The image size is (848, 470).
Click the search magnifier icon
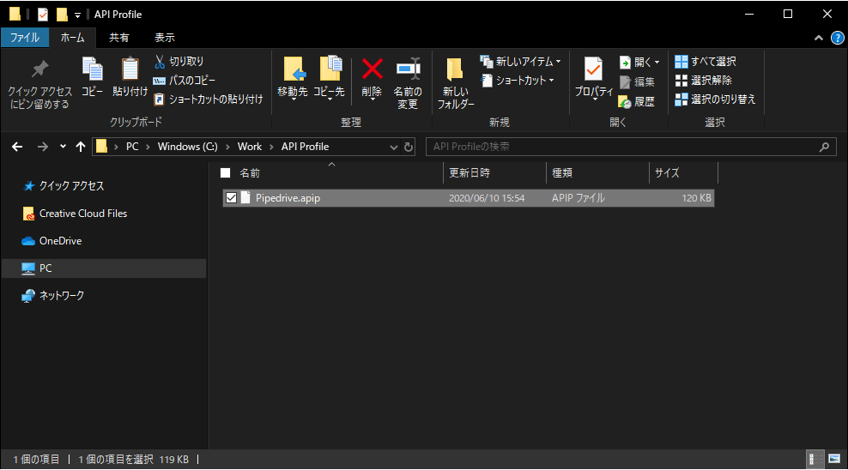click(x=824, y=147)
